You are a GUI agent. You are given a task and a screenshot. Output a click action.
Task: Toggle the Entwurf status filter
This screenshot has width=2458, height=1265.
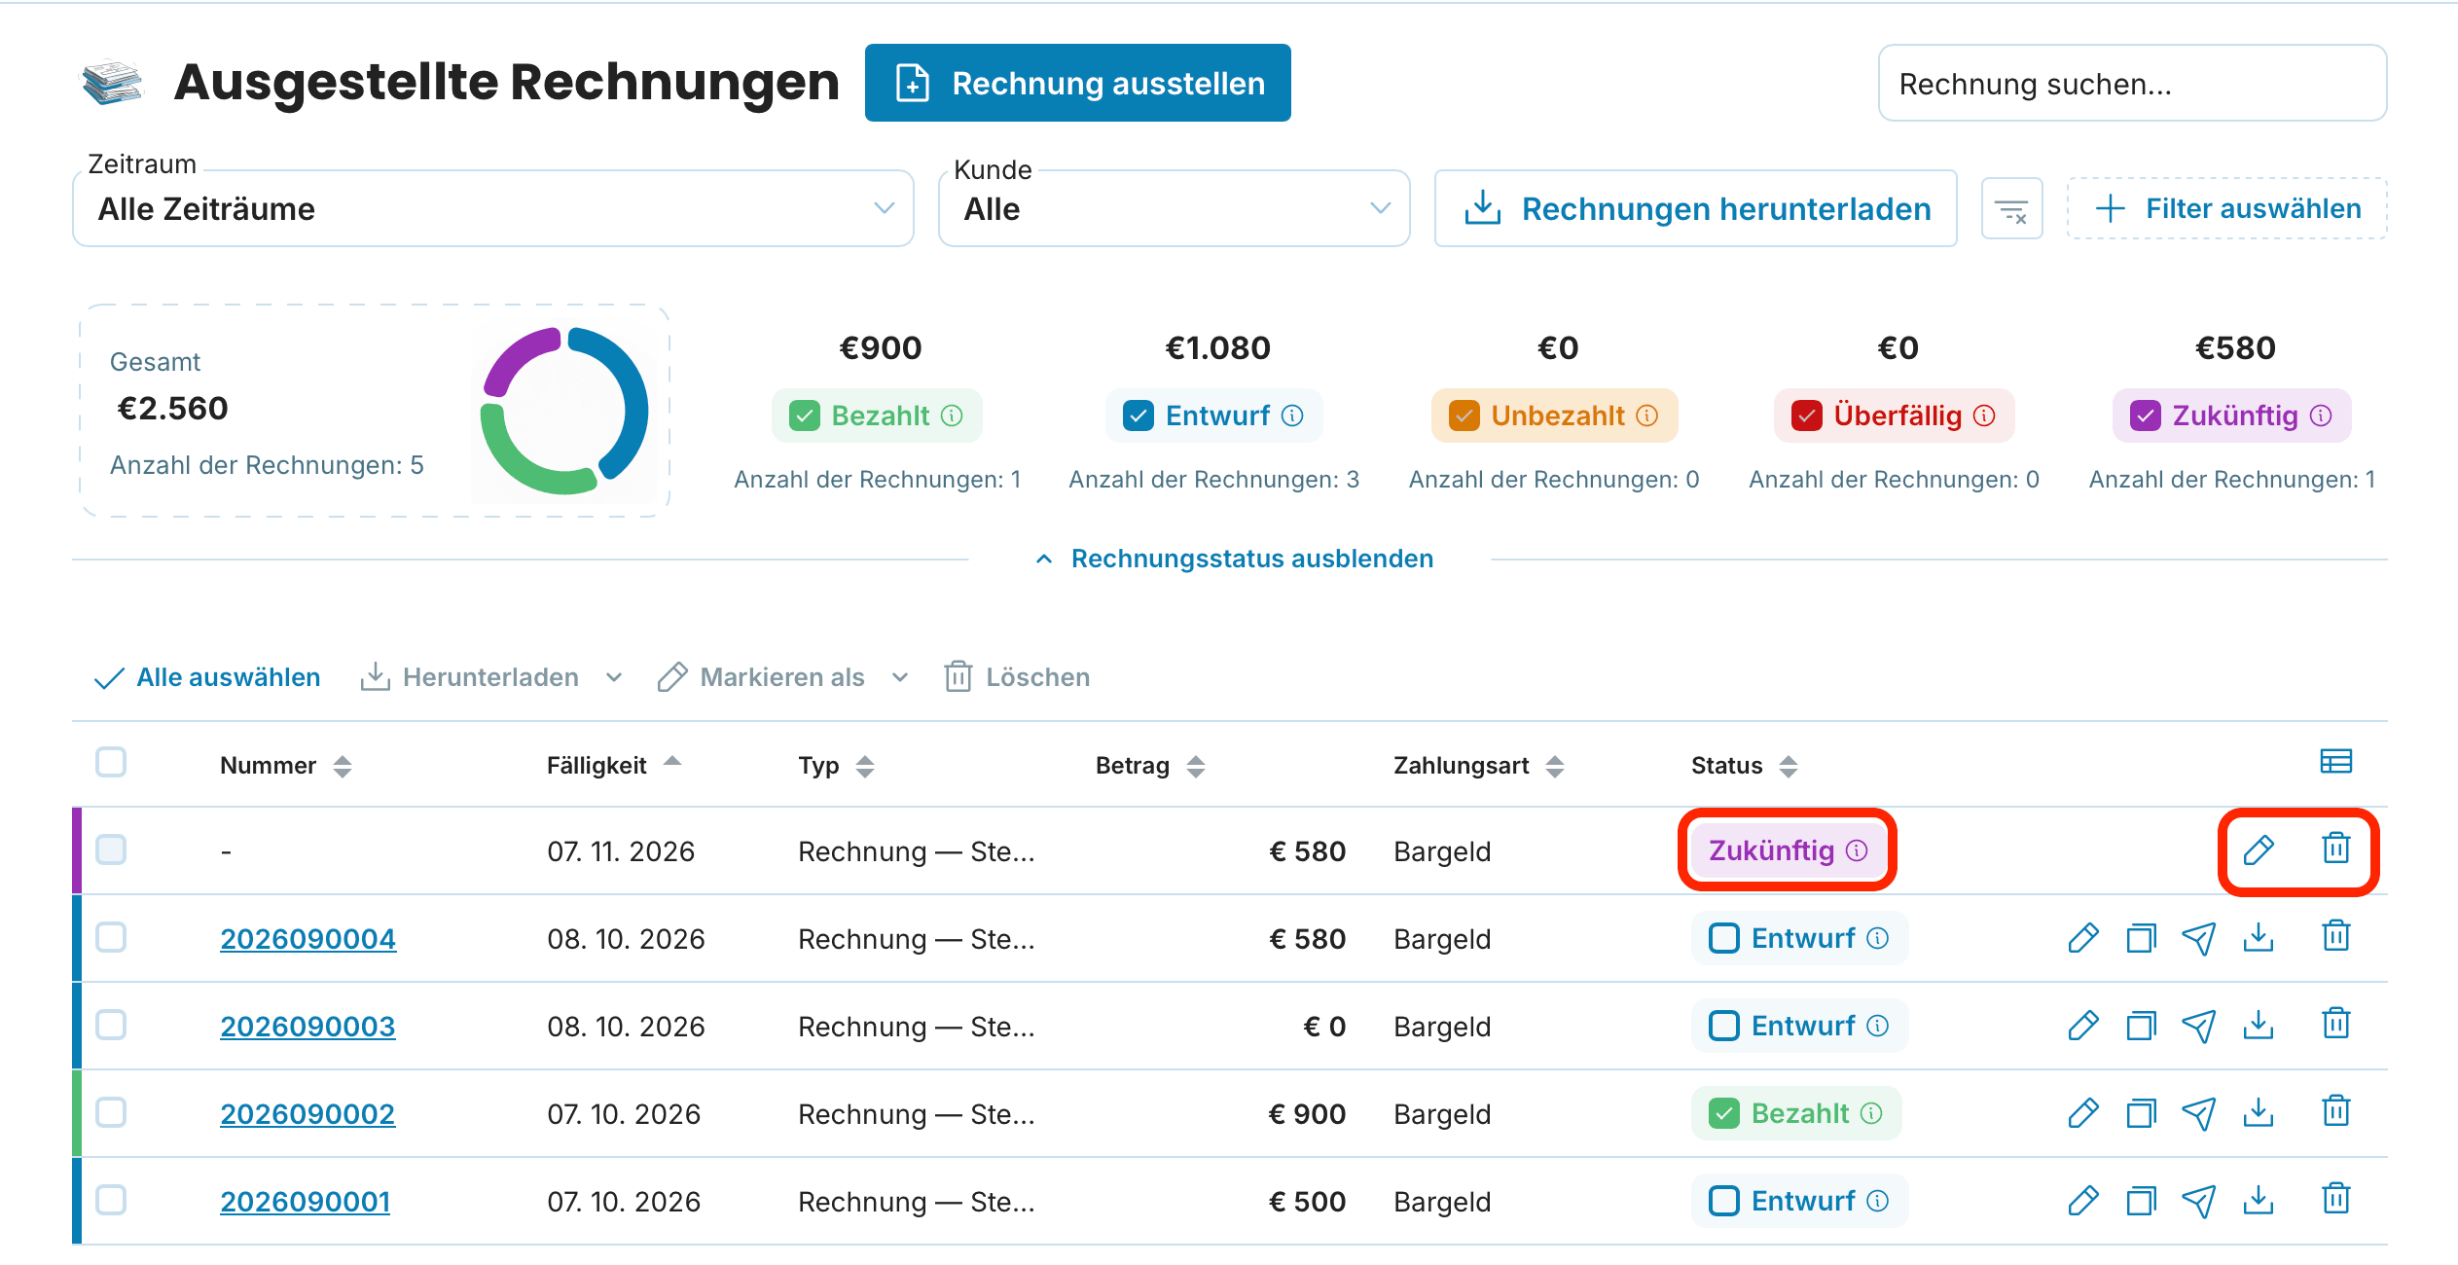coord(1139,416)
